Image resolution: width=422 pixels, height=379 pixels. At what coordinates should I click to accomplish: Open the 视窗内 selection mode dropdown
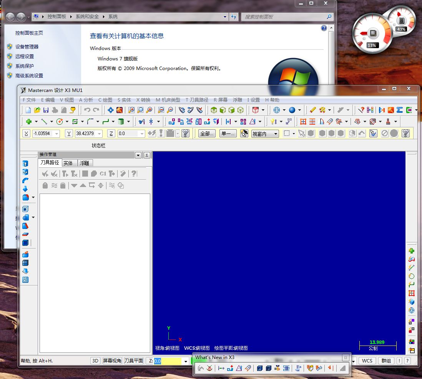(276, 134)
